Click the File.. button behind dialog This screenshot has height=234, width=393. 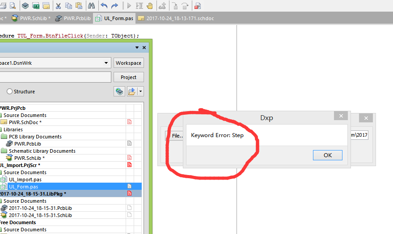pyautogui.click(x=174, y=136)
